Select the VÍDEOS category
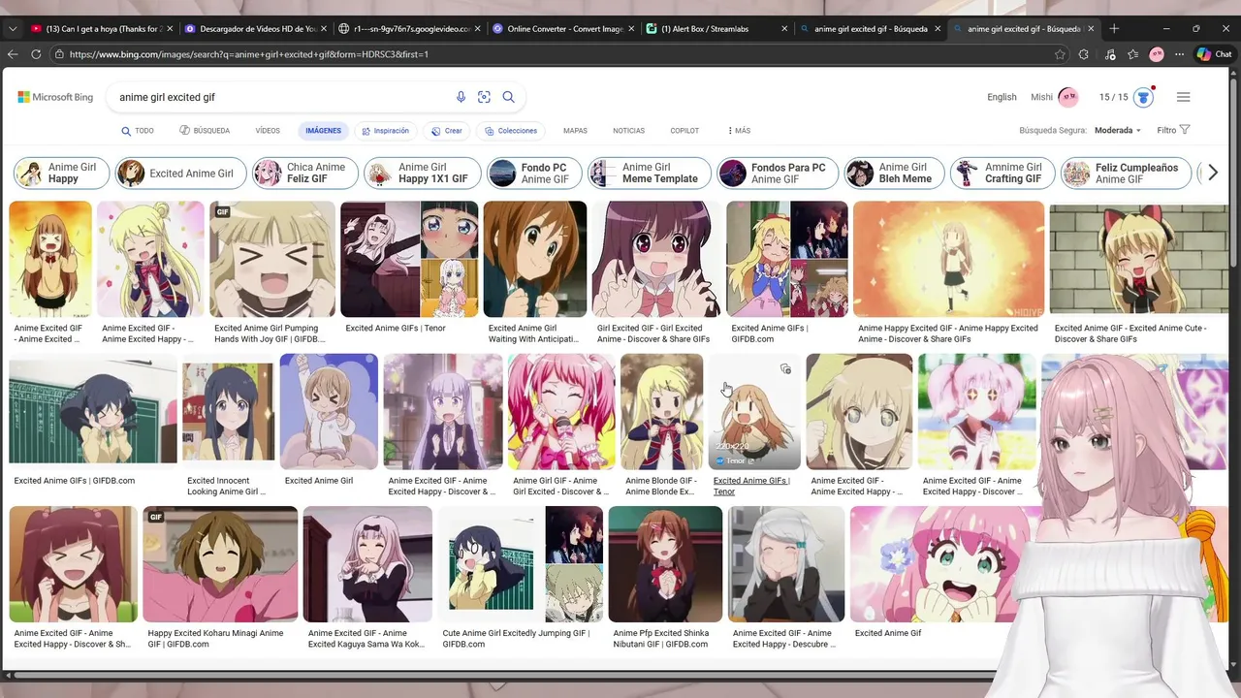This screenshot has width=1241, height=698. (268, 131)
